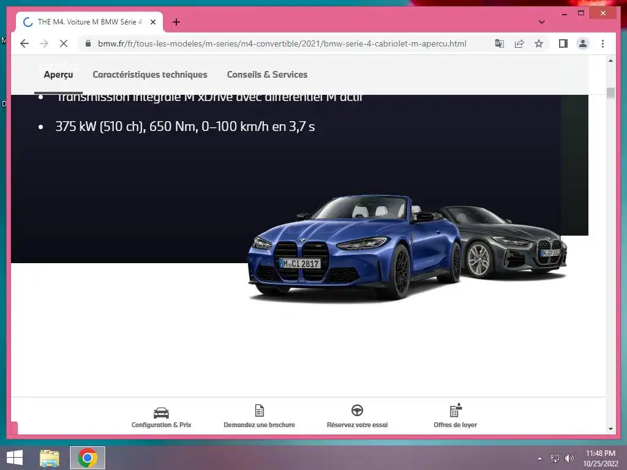Screen dimensions: 627x470
Task: View site security lock info
Action: tap(88, 43)
